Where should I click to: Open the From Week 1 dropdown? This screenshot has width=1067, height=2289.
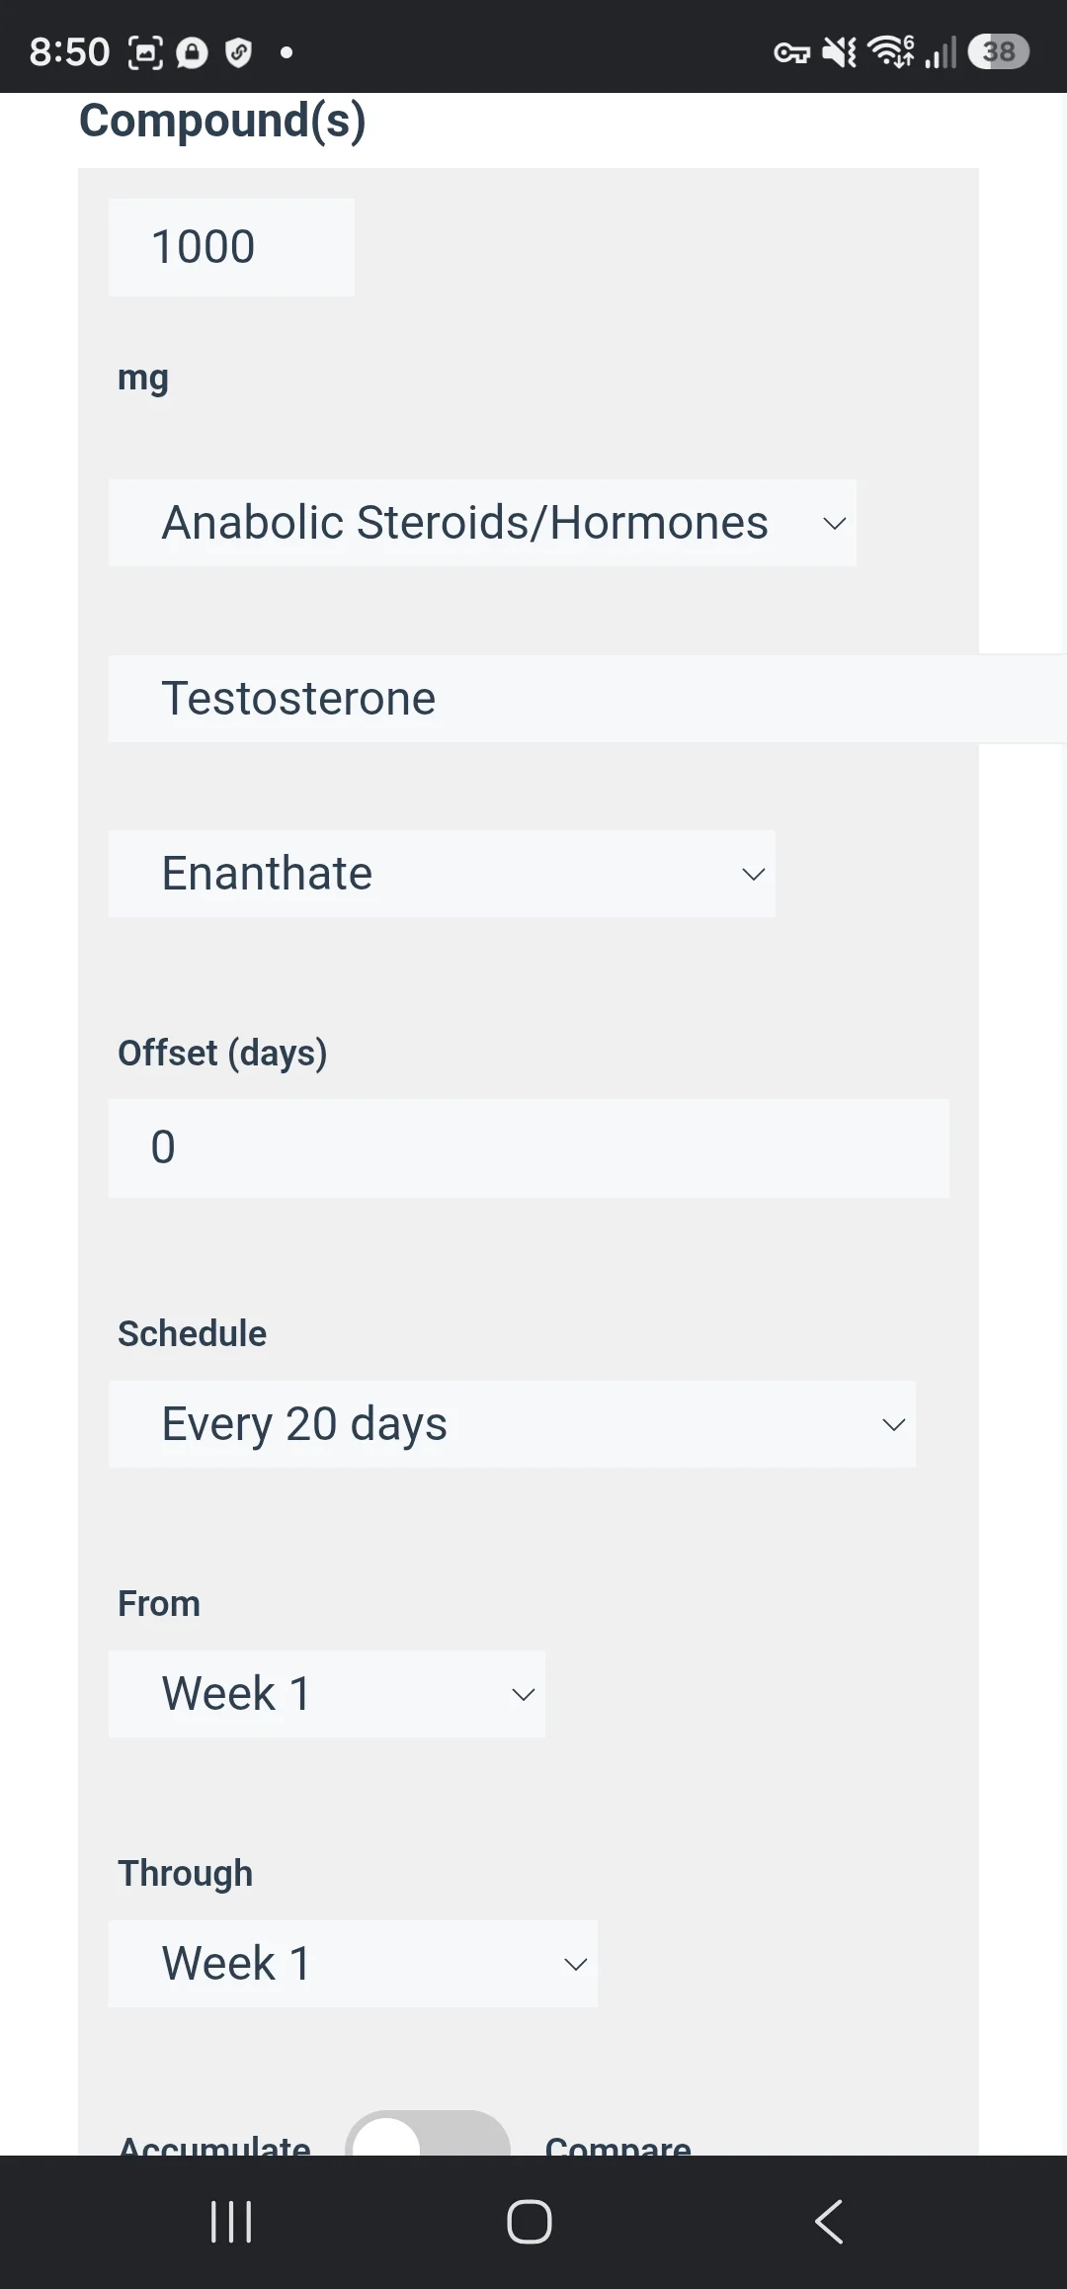point(327,1694)
